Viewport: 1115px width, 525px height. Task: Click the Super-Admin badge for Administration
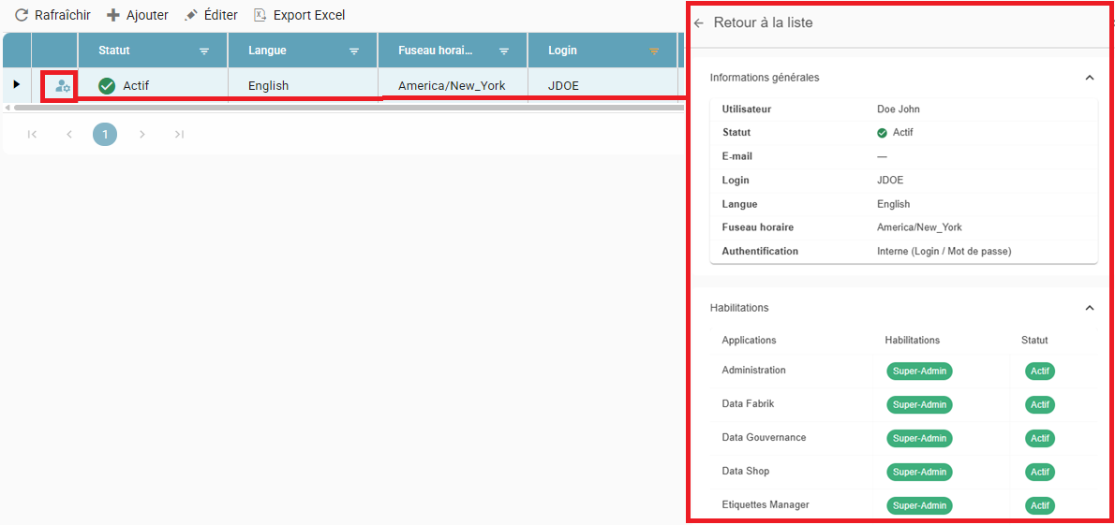919,371
